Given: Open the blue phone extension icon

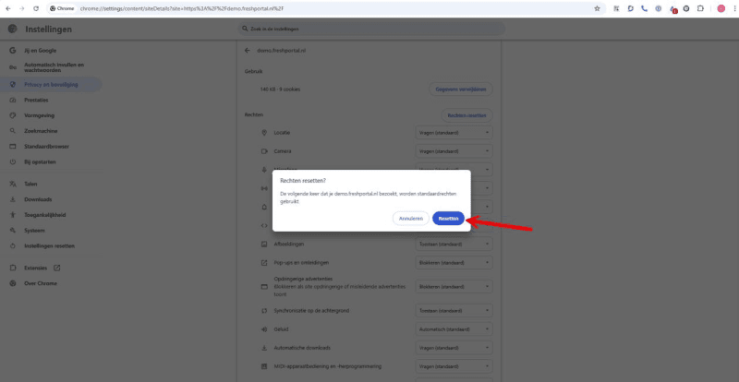Looking at the screenshot, I should (x=644, y=8).
